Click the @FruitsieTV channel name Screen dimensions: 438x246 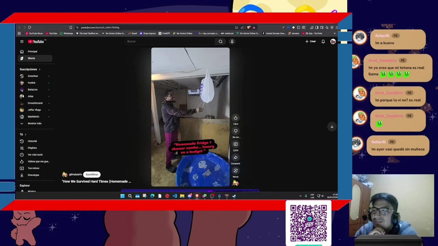coord(76,175)
